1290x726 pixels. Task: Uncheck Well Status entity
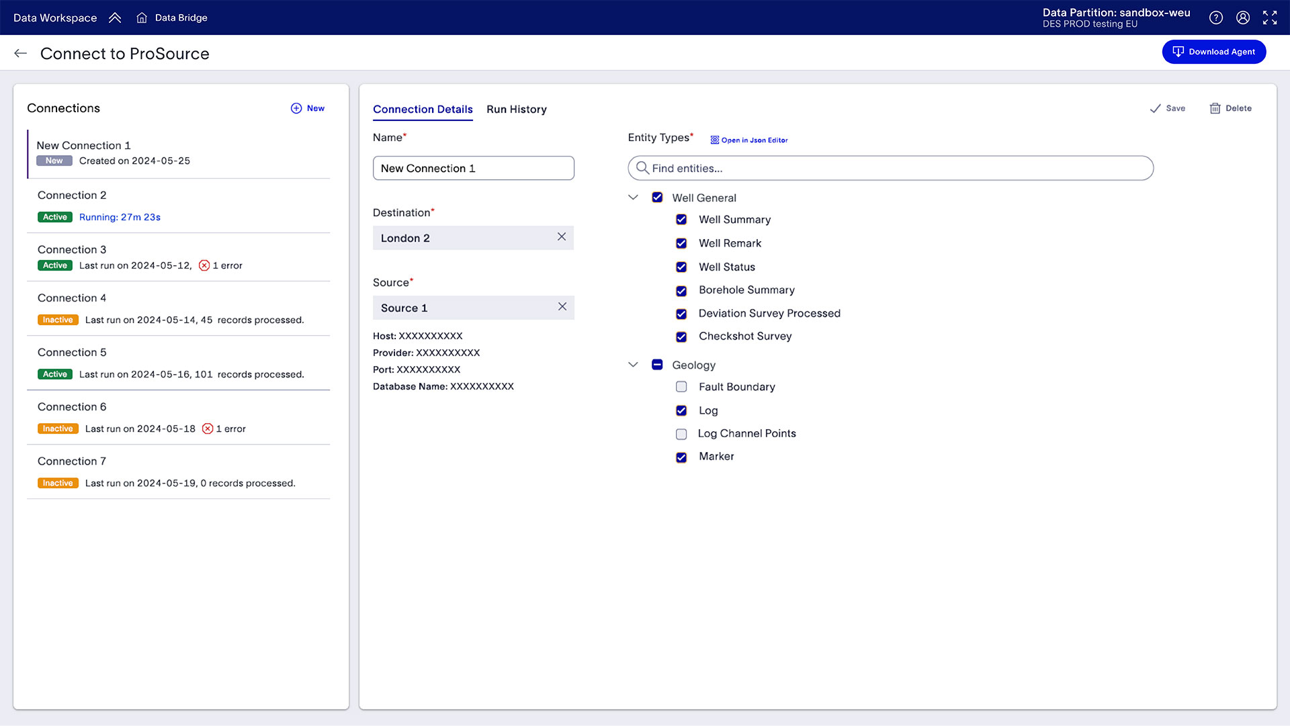coord(681,267)
